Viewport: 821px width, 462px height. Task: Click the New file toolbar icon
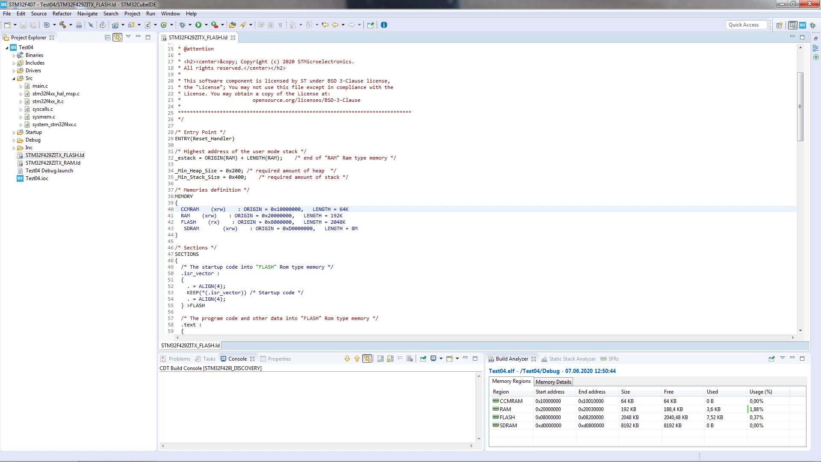tap(7, 25)
